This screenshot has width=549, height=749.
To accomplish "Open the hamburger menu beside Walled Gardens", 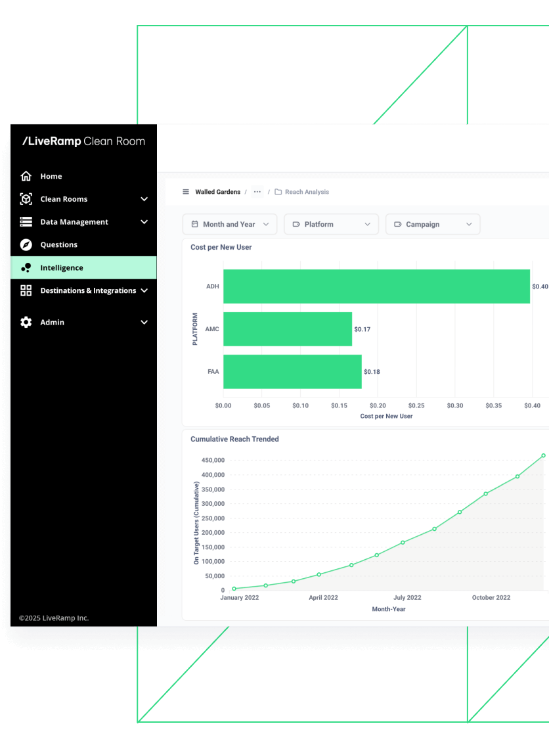I will [x=186, y=192].
